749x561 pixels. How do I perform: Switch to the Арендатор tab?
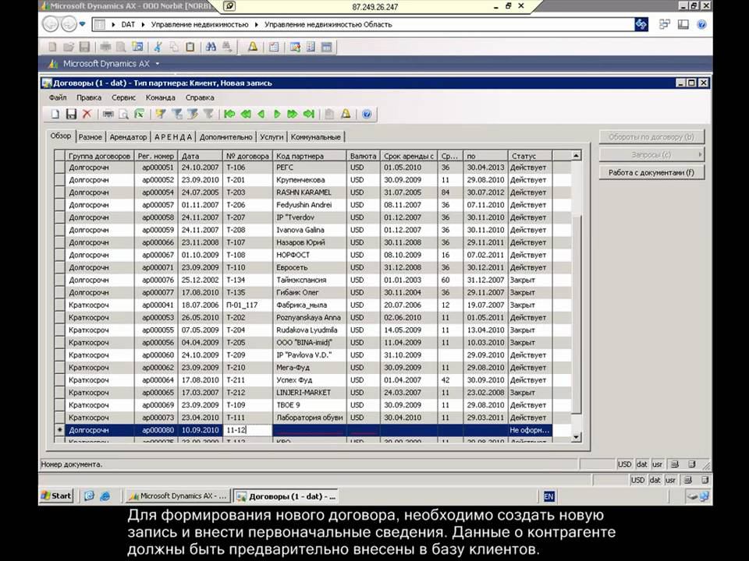128,137
